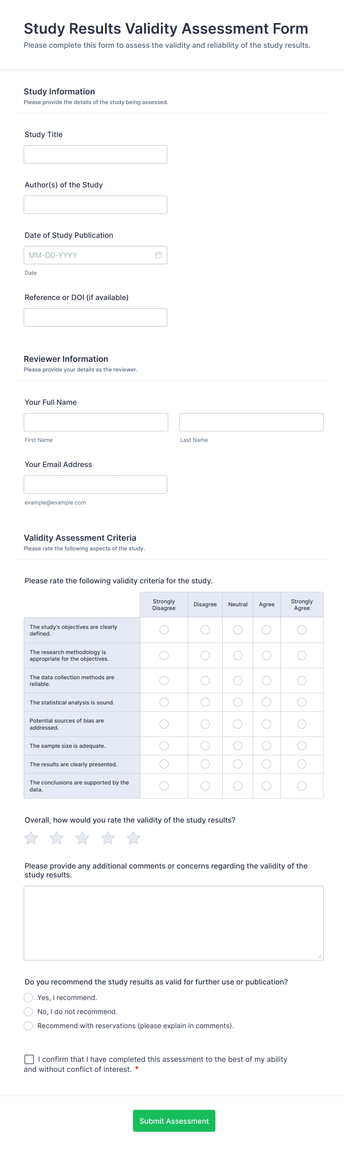The height and width of the screenshot is (1150, 344).
Task: Choose 'Recommend with reservations' option
Action: pyautogui.click(x=28, y=1026)
